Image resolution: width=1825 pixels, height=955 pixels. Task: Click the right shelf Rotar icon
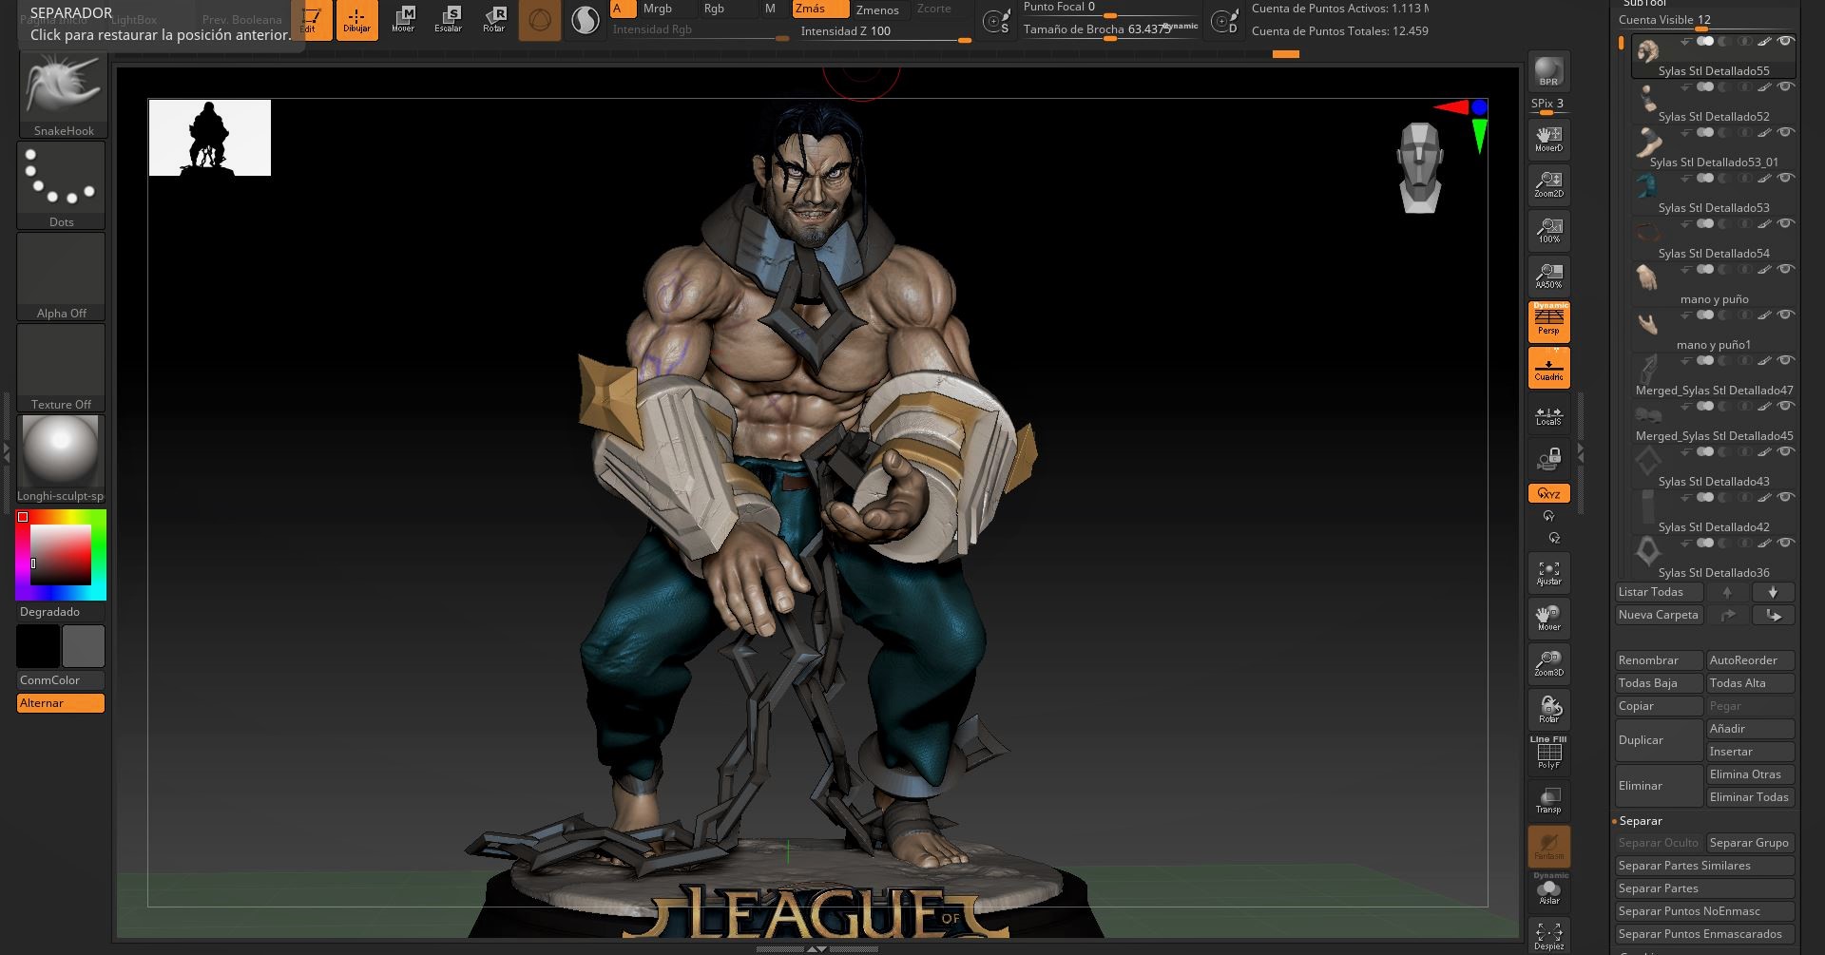(1548, 710)
